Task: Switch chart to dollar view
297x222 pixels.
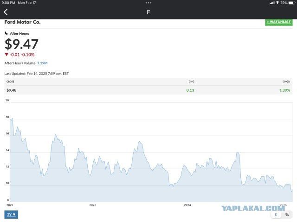Action: 276,215
